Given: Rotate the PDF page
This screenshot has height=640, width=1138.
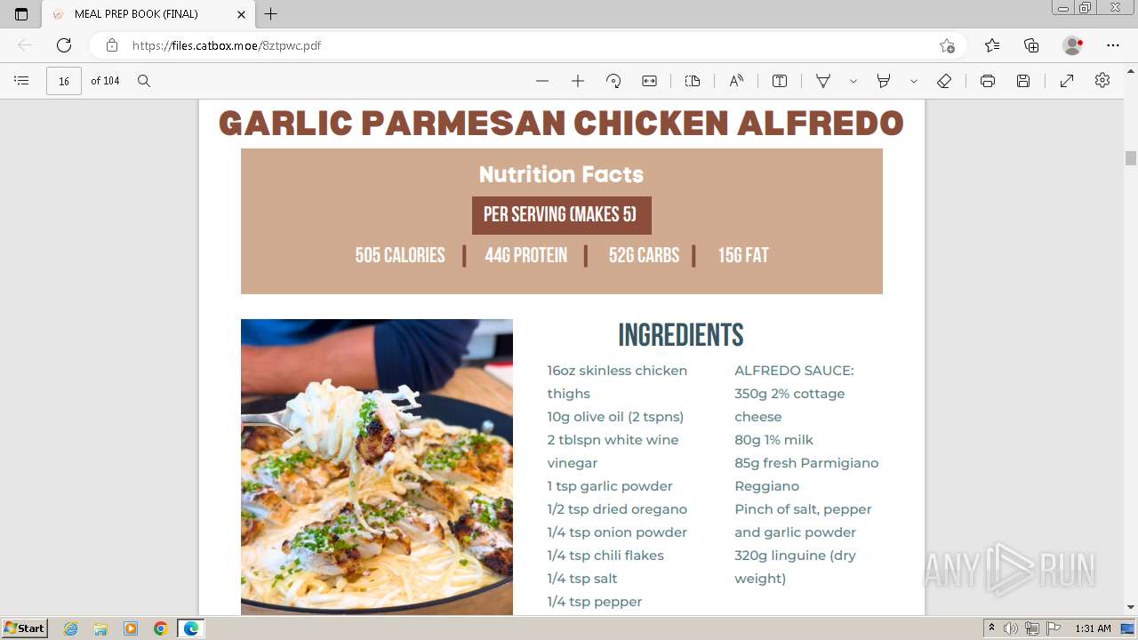Looking at the screenshot, I should pos(613,81).
